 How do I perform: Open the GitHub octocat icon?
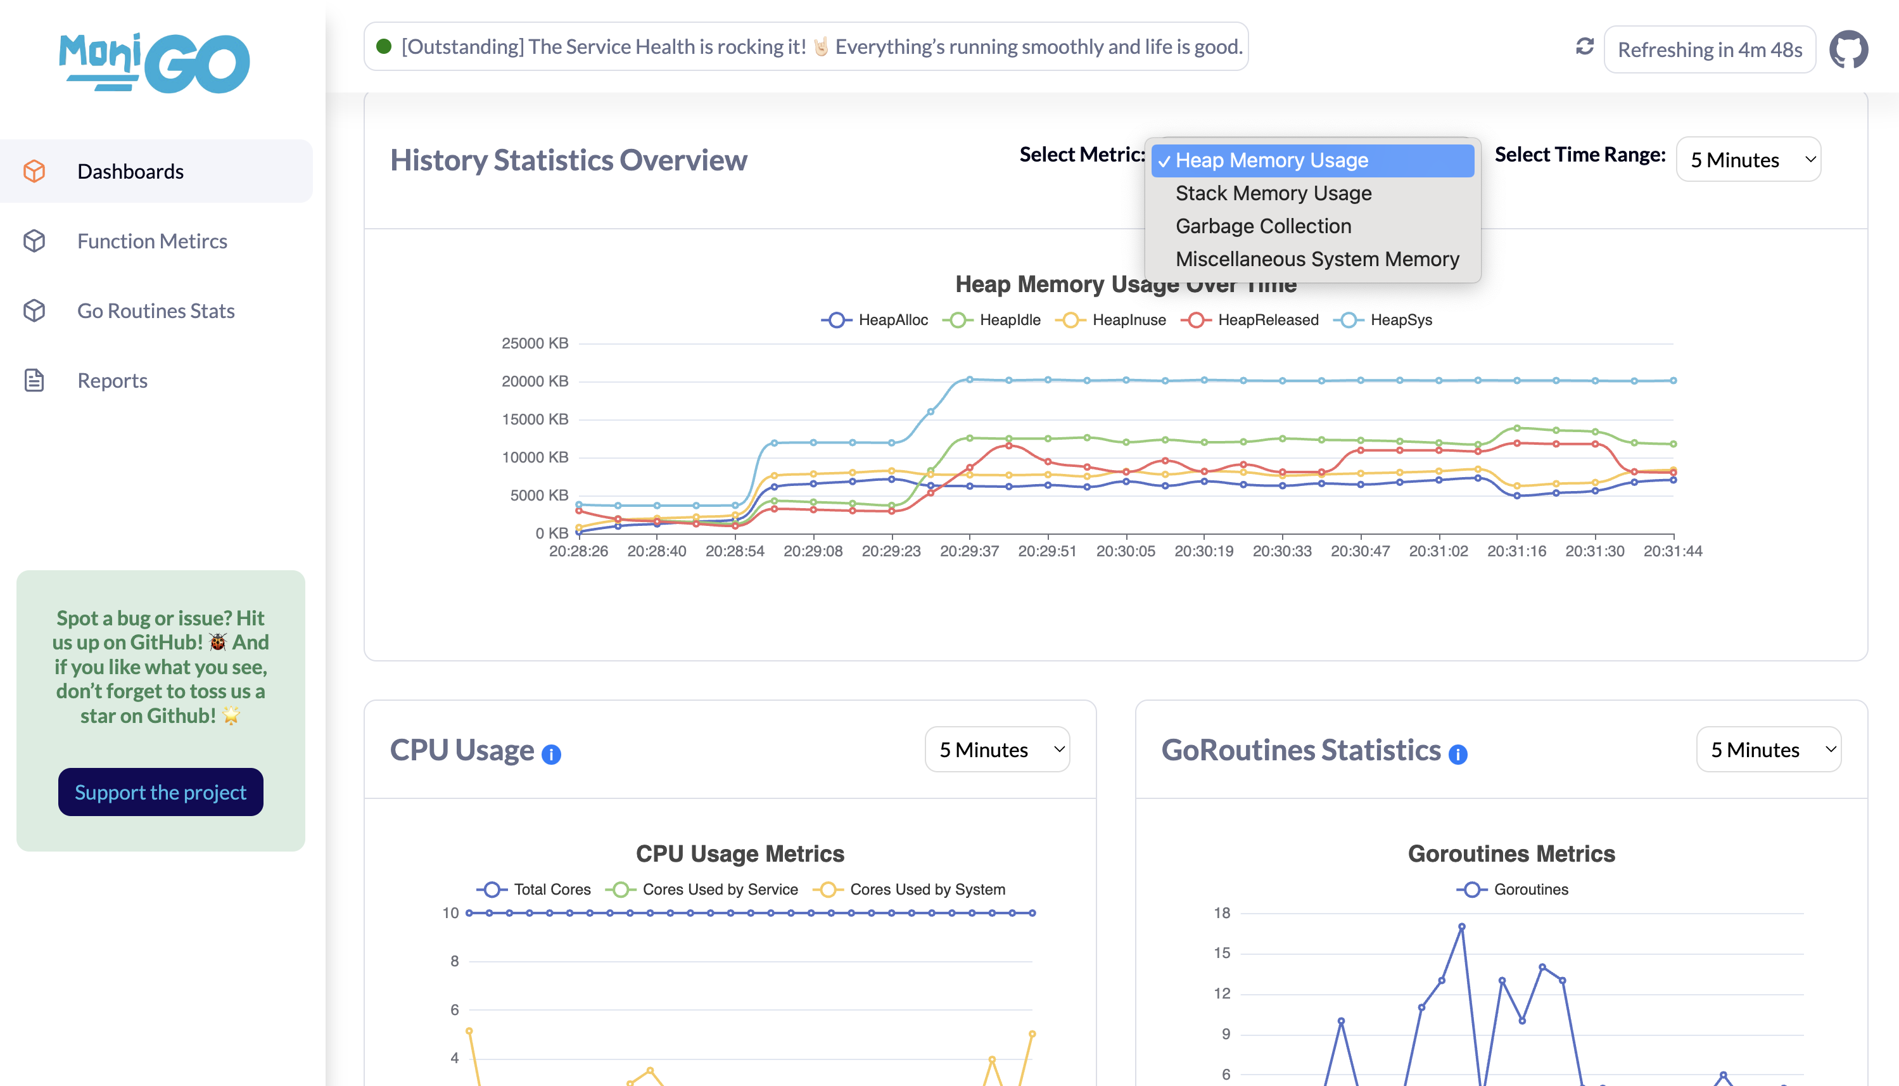click(x=1848, y=49)
